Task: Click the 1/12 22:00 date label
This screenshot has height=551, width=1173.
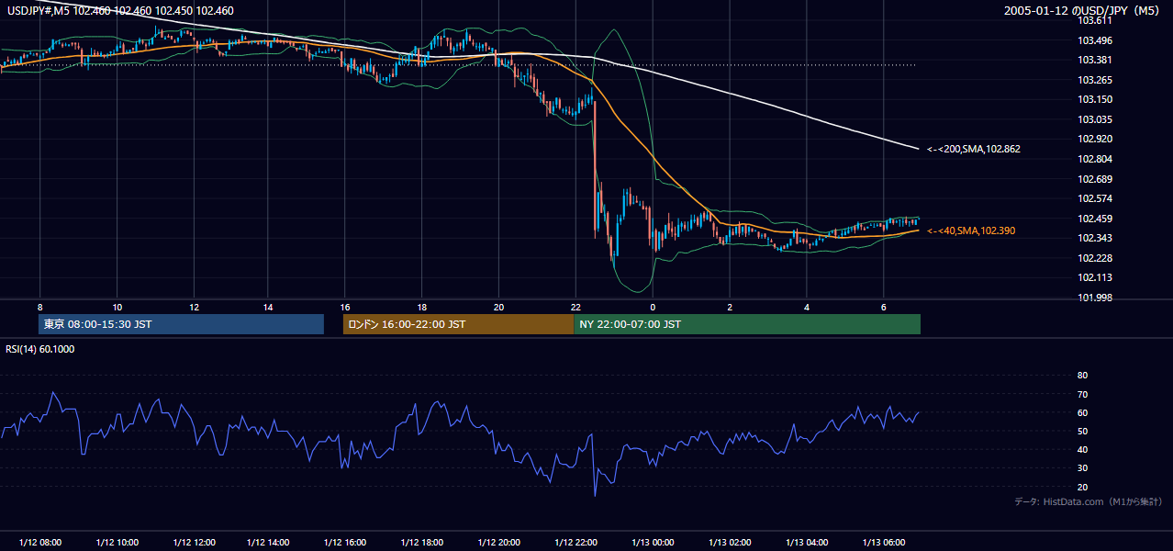Action: click(575, 543)
